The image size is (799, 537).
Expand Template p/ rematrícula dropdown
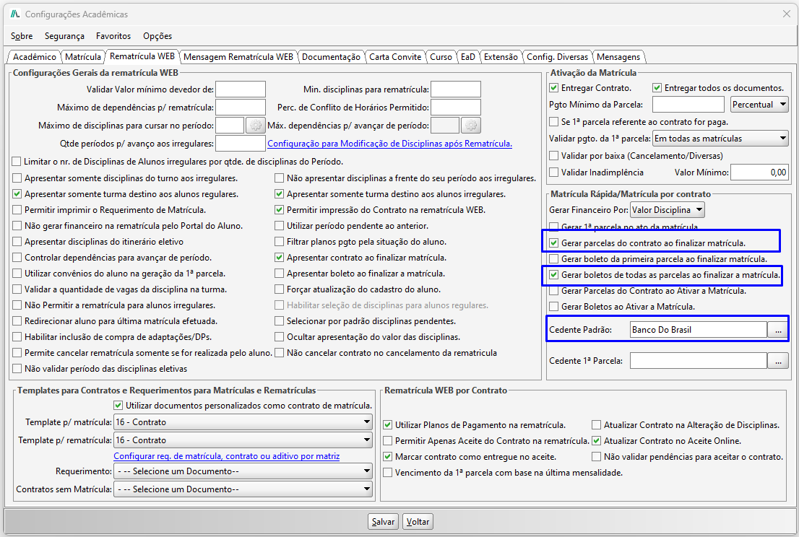(x=243, y=440)
